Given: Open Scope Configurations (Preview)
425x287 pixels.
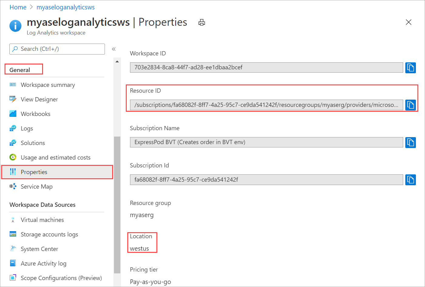Looking at the screenshot, I should point(61,278).
